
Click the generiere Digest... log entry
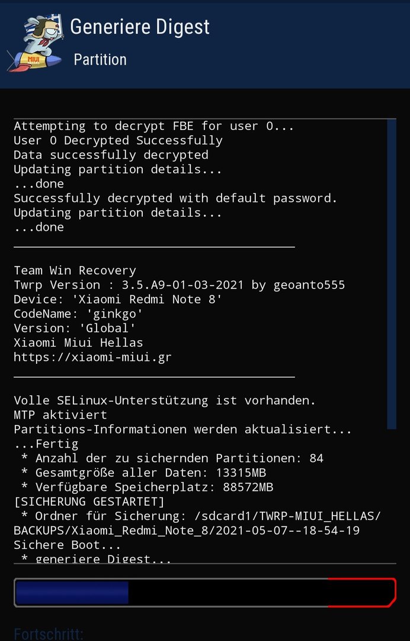(x=96, y=559)
